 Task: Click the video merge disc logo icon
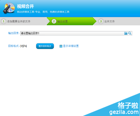coord(9,8)
